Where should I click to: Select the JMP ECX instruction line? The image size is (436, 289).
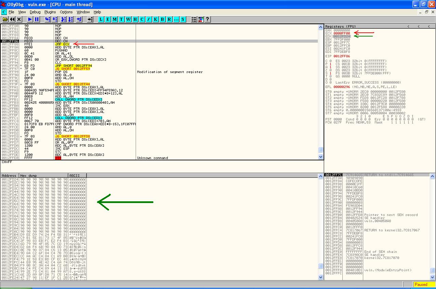(x=62, y=44)
